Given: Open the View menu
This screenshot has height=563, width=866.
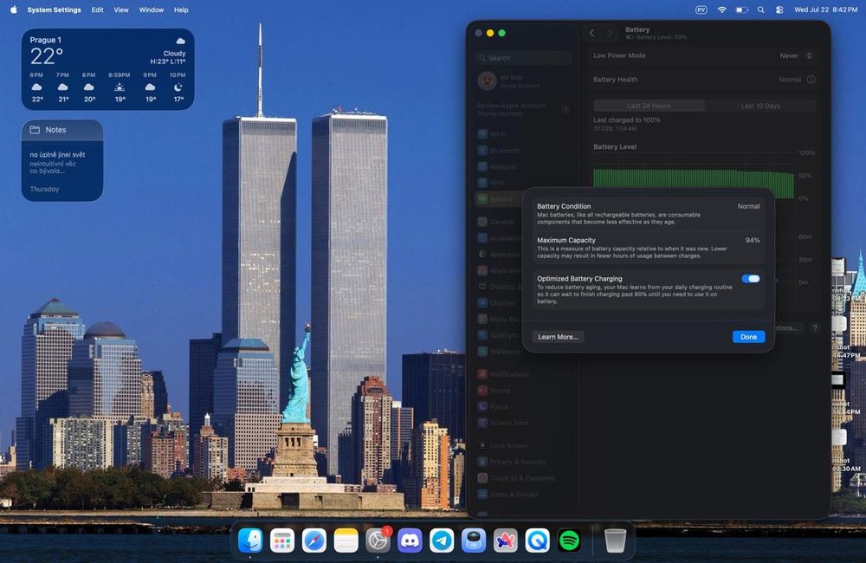Looking at the screenshot, I should coord(121,10).
